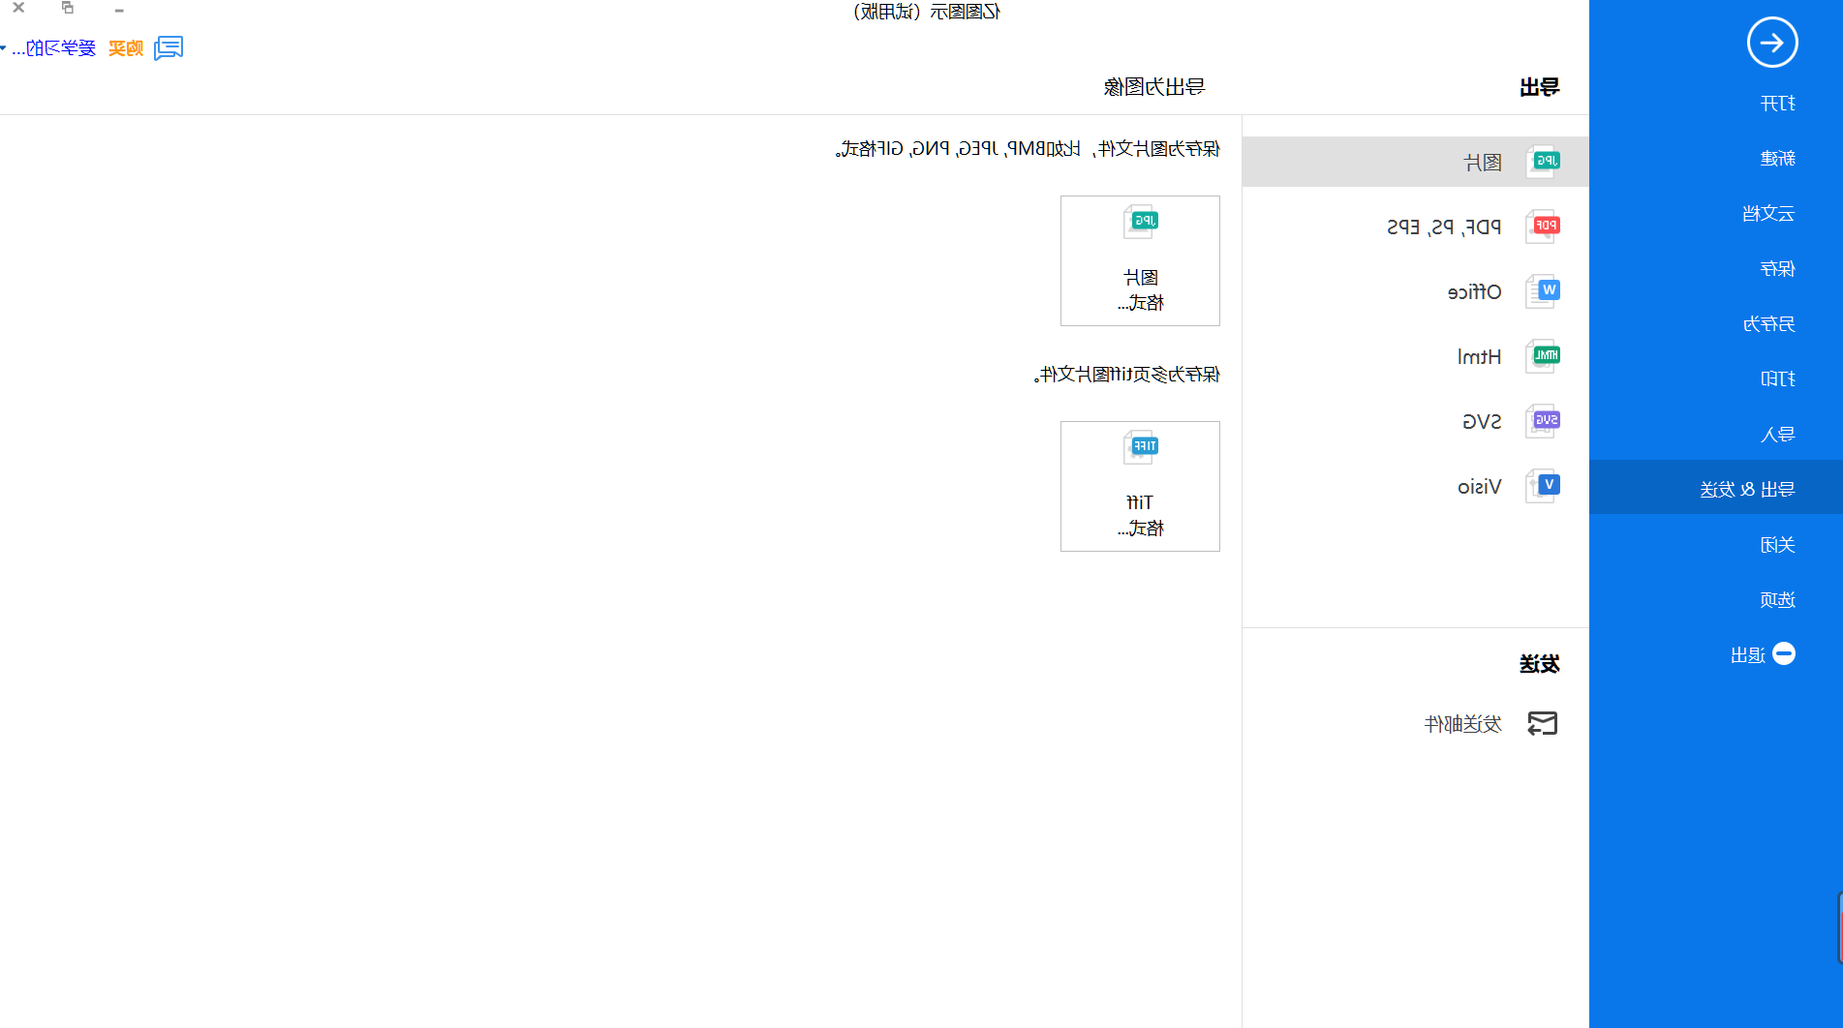1843x1028 pixels.
Task: Open the 打印 sidebar entry
Action: coord(1777,379)
